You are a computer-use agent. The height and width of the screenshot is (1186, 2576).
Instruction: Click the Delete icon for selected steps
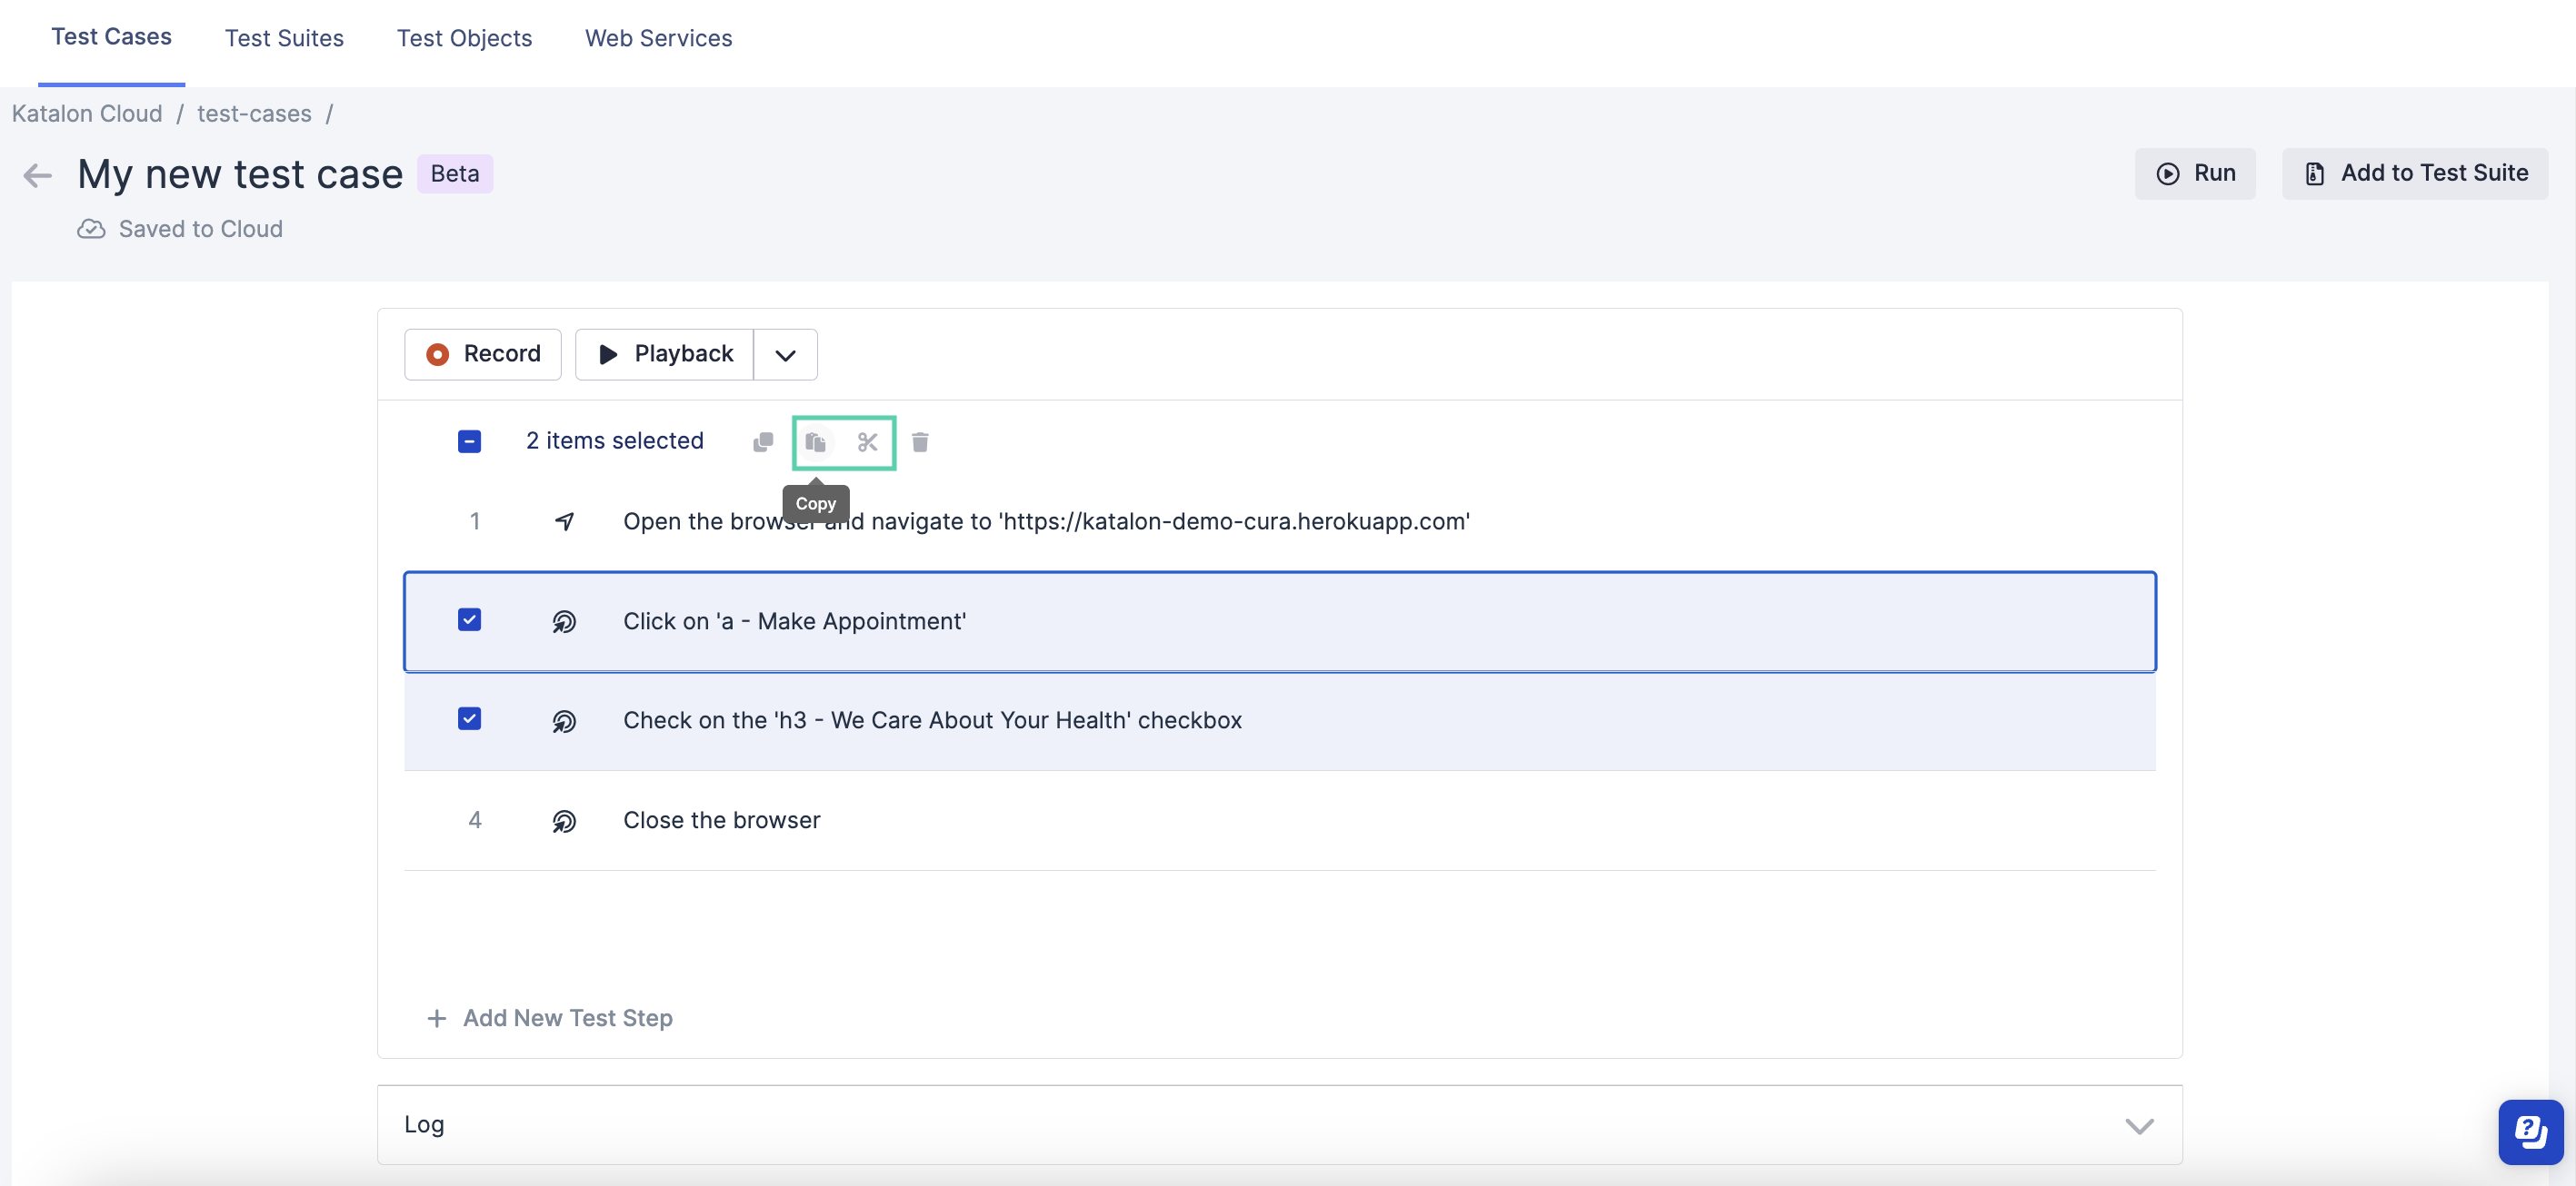tap(918, 441)
